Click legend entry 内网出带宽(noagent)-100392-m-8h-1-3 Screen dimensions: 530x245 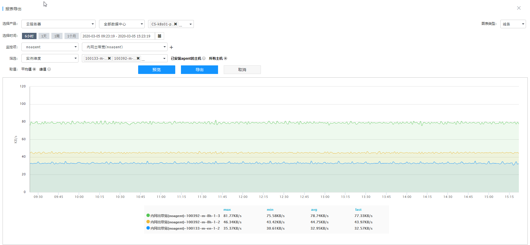point(185,216)
